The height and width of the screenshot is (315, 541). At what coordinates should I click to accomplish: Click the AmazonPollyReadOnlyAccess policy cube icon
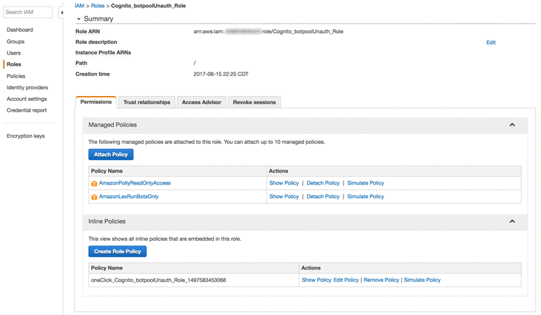(94, 184)
